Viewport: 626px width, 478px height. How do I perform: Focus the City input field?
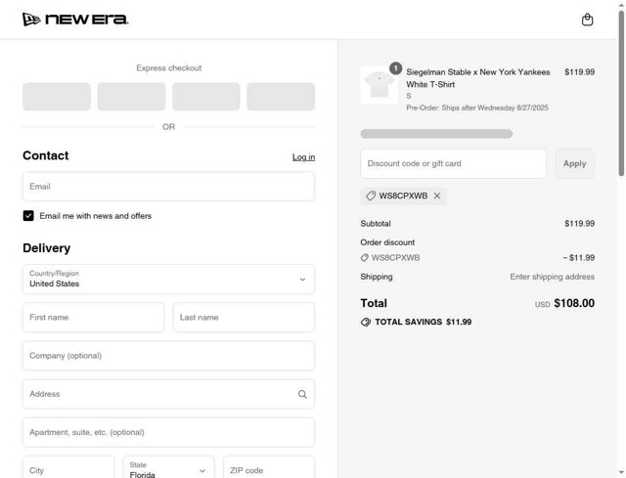click(68, 469)
